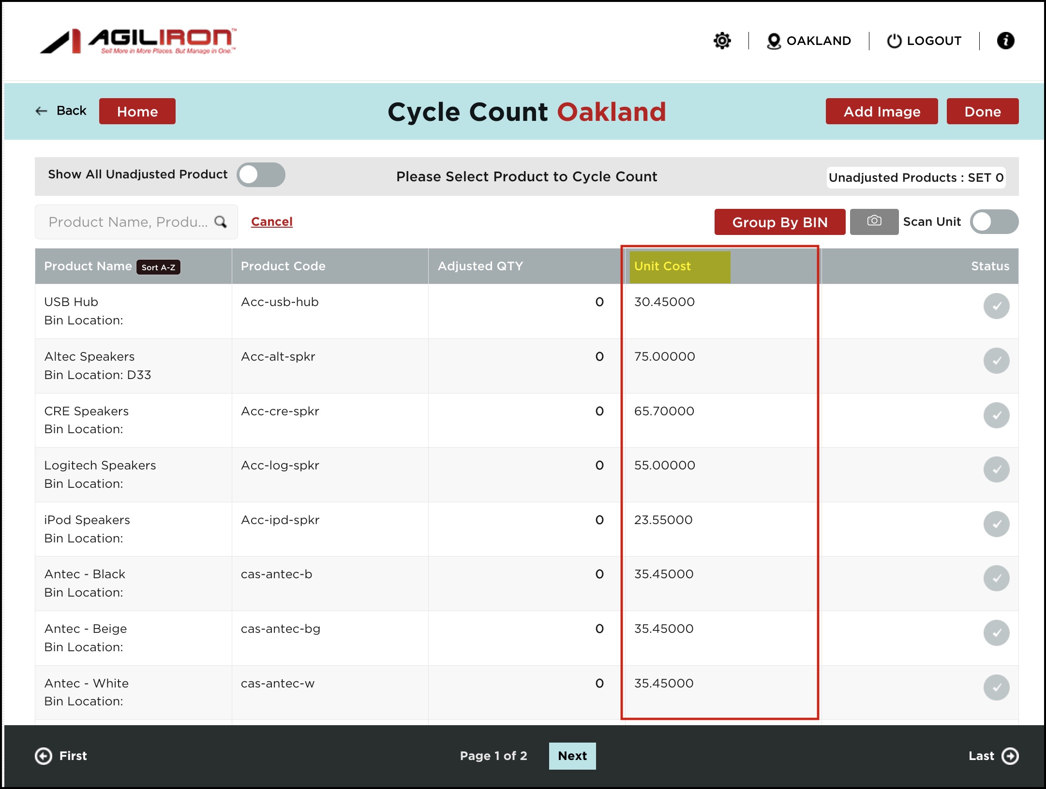Turn on the Scan Unit toggle
The height and width of the screenshot is (789, 1046).
[994, 222]
